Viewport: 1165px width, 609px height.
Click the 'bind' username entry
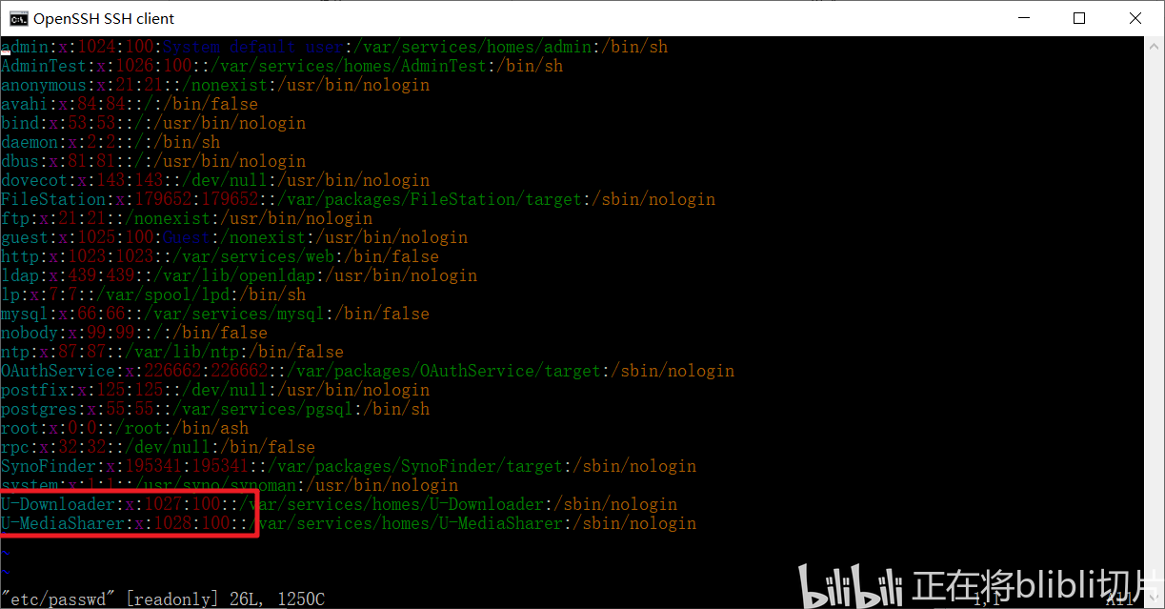(19, 123)
